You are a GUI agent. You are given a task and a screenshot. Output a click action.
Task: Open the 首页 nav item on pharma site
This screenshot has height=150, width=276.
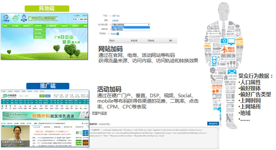(x=6, y=26)
